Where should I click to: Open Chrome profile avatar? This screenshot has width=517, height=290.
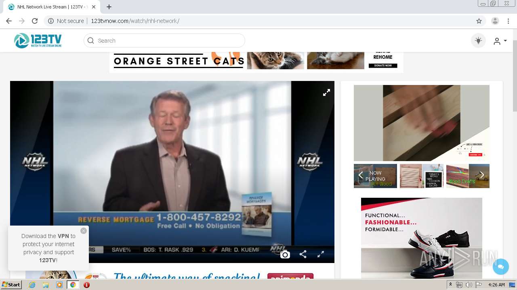point(495,21)
